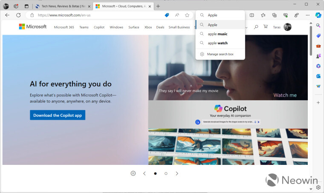View site information lock icon

click(32, 15)
